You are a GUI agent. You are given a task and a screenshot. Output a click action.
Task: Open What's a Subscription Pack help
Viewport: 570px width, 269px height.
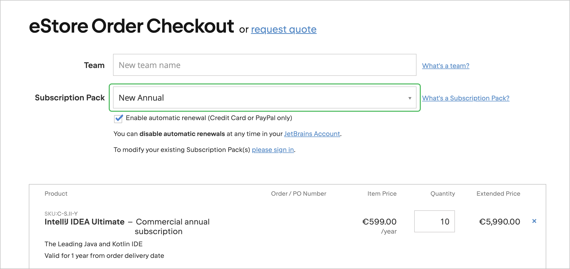tap(466, 98)
